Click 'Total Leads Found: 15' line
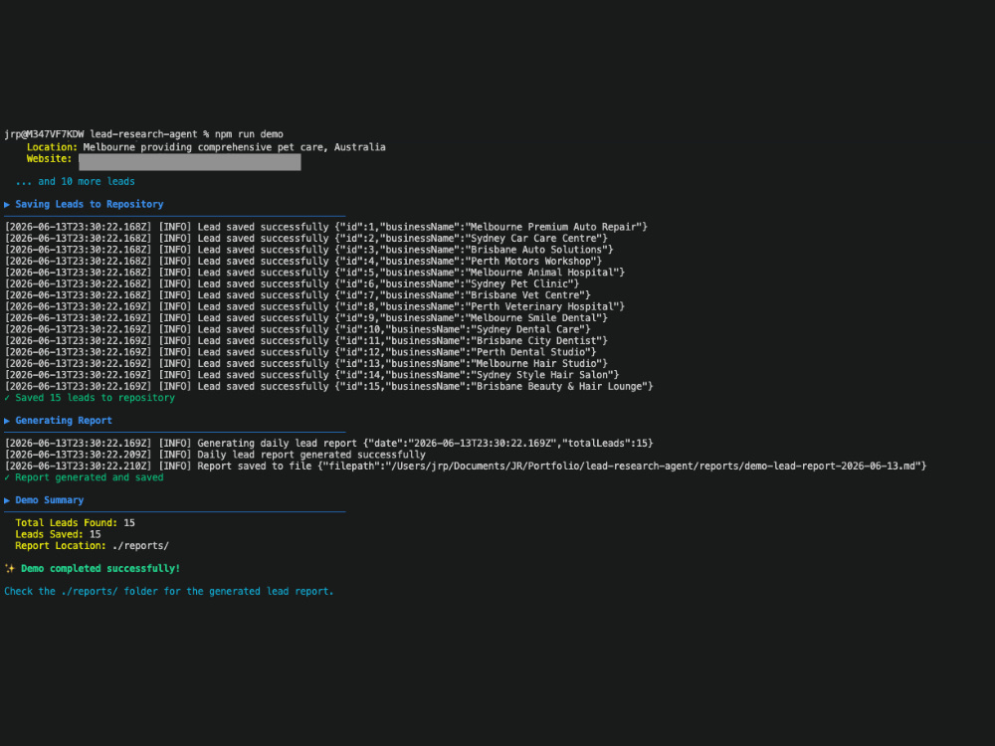Image resolution: width=995 pixels, height=746 pixels. (75, 523)
